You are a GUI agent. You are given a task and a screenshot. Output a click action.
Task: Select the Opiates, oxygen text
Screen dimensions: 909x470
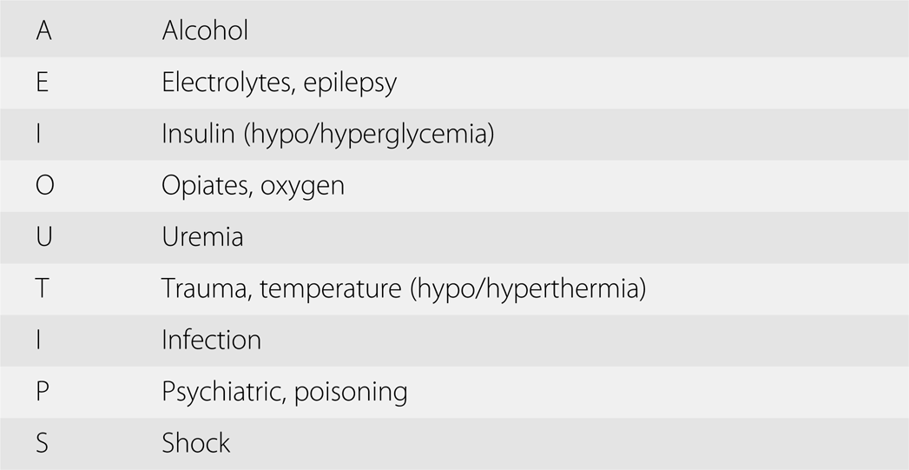(x=253, y=187)
